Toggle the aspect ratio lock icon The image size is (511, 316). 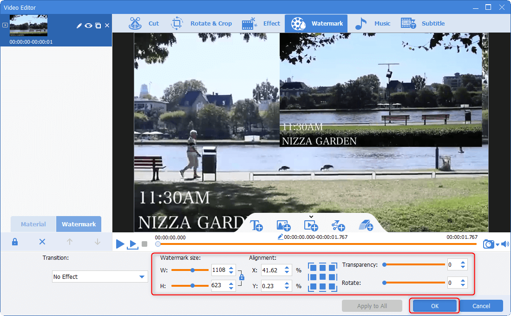pos(242,277)
